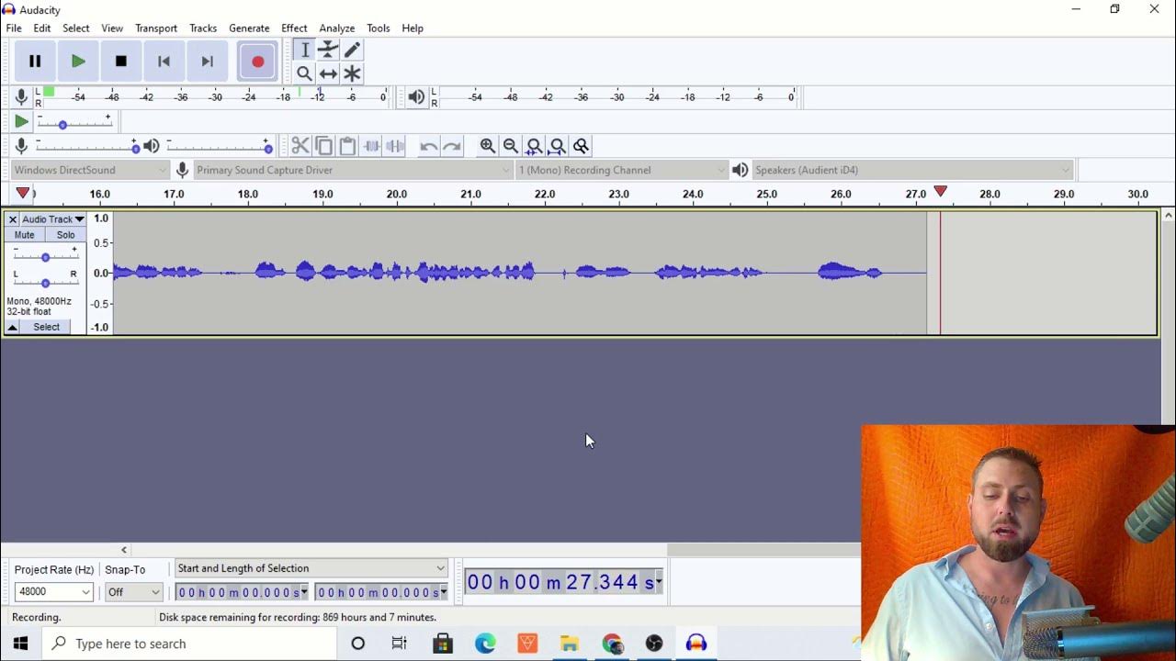Image resolution: width=1176 pixels, height=661 pixels.
Task: Open the Tracks menu
Action: 203,28
